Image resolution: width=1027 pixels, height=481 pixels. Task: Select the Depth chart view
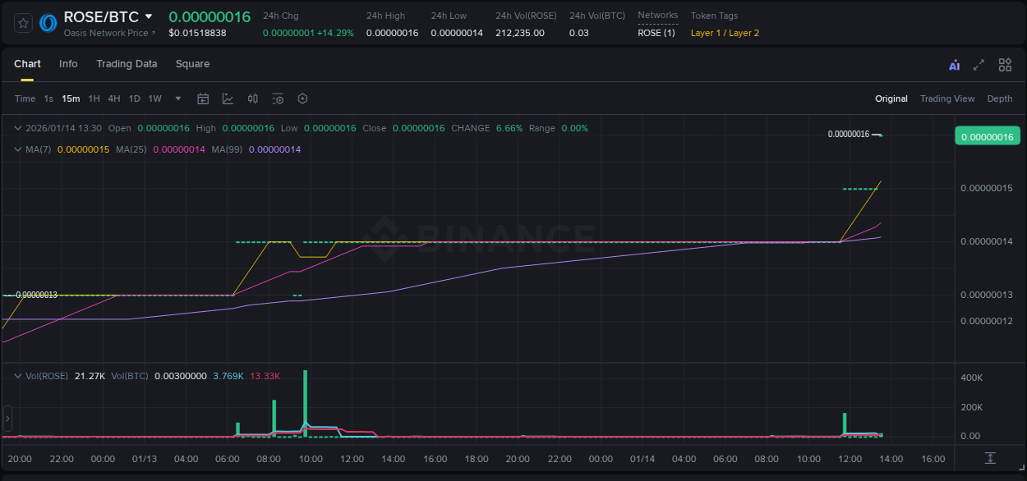999,98
